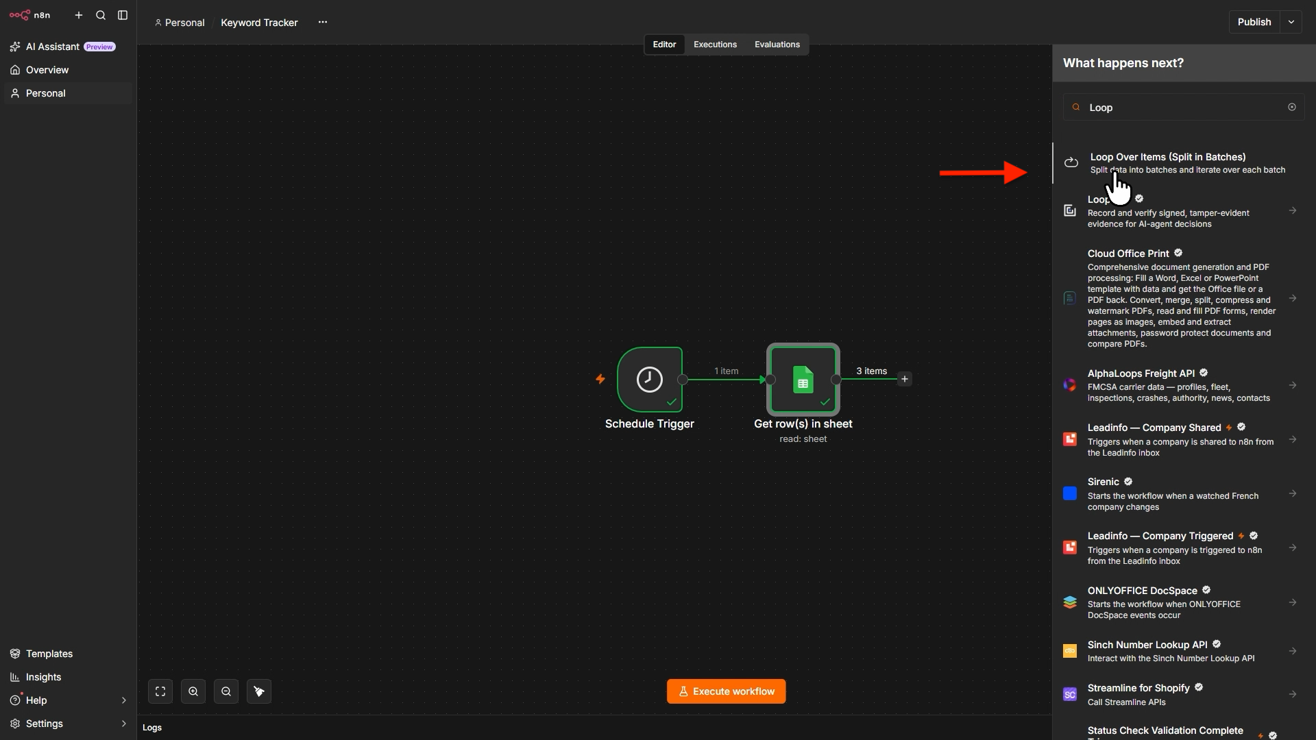Zoom in on the canvas

(x=193, y=691)
